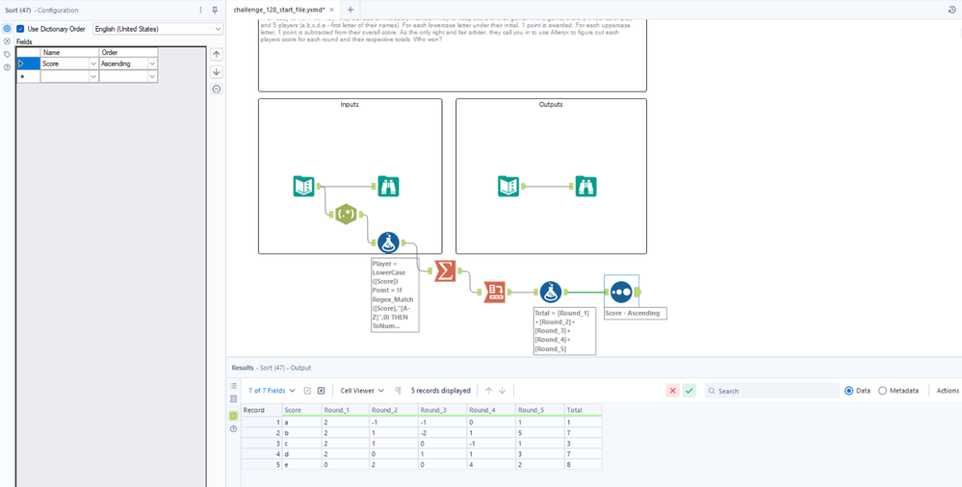Click the Outputs container title
This screenshot has height=487, width=962.
551,105
